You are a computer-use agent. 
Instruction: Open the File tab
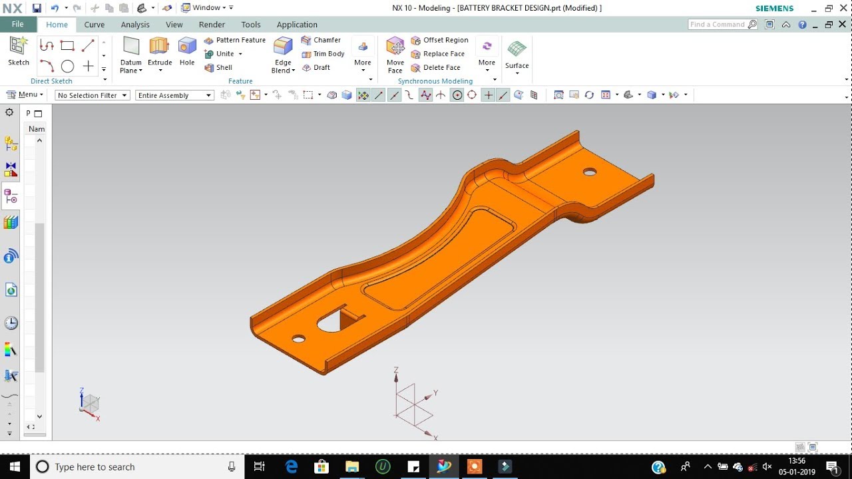click(x=18, y=25)
